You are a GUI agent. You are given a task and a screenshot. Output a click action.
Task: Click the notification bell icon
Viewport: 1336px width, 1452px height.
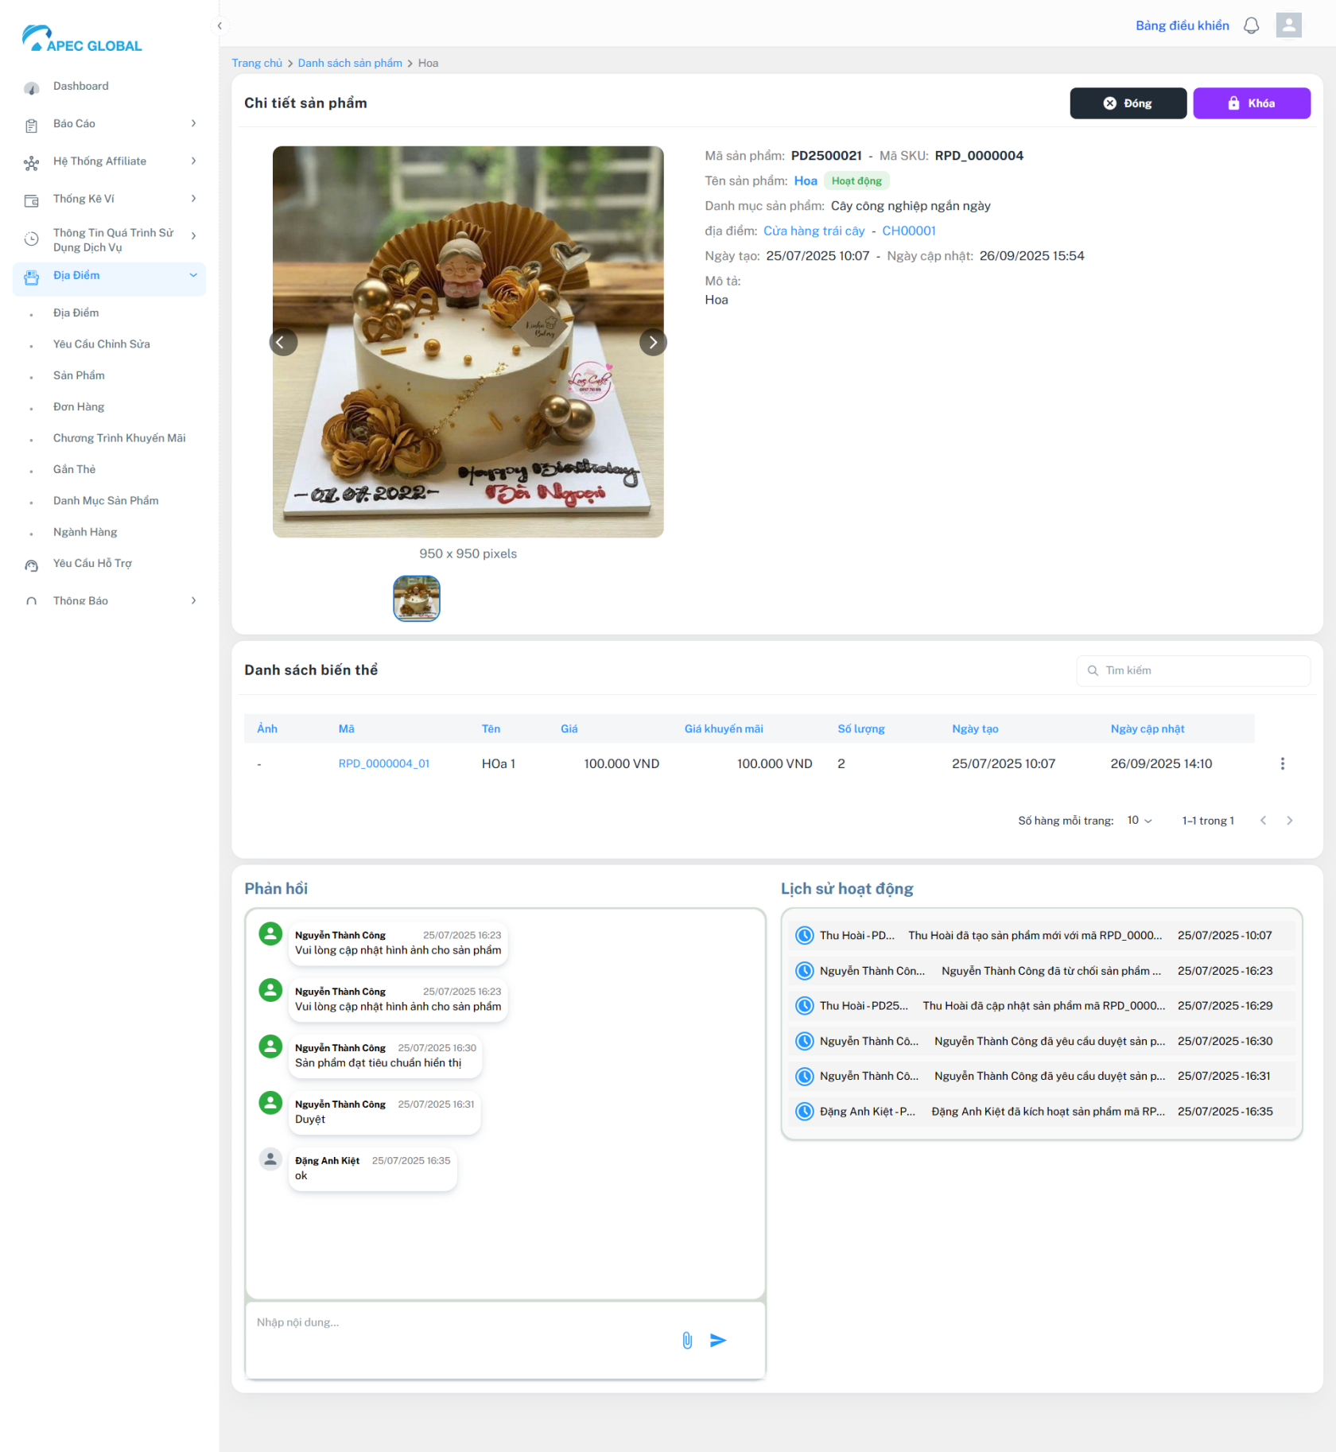click(x=1251, y=25)
